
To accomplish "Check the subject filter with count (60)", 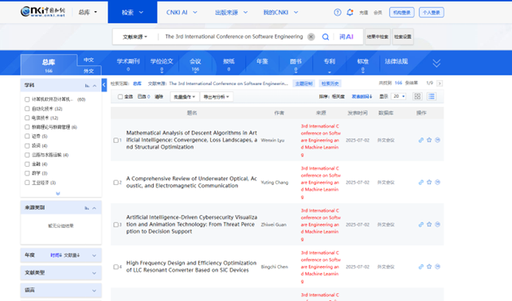I will 27,99.
